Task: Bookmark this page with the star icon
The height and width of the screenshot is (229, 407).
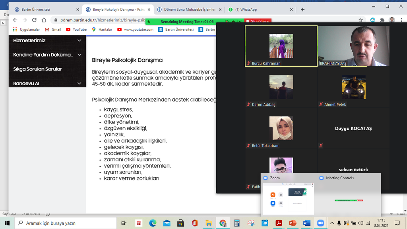Action: (x=361, y=20)
